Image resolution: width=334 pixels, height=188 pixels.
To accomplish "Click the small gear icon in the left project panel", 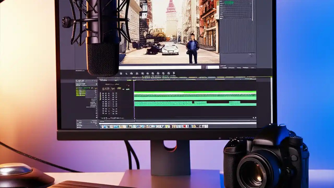I will 97,84.
